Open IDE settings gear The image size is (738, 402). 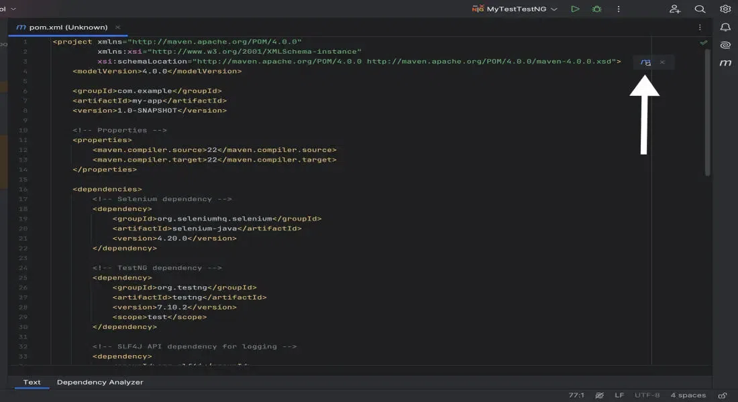(725, 9)
